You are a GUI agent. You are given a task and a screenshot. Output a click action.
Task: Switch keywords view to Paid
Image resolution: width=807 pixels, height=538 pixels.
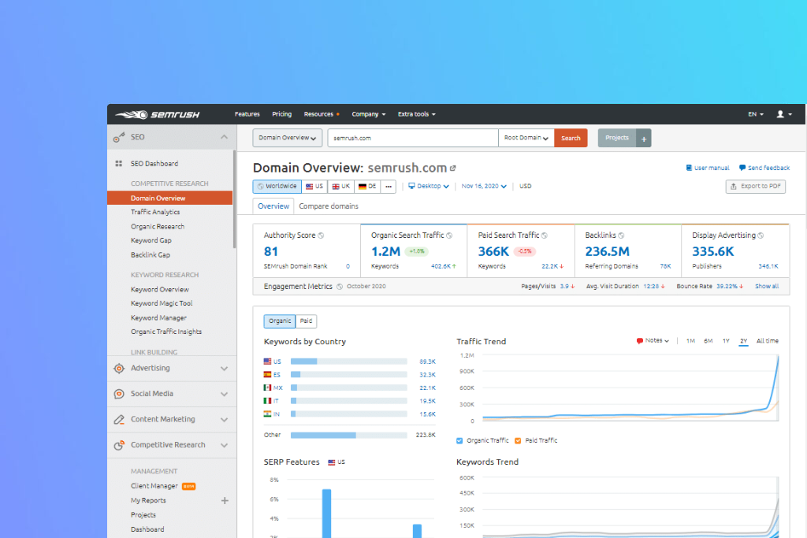[x=306, y=321]
